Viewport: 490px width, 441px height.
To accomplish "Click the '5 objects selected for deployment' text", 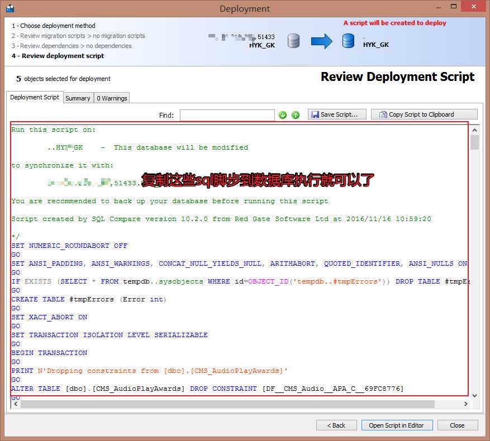I will [x=63, y=79].
